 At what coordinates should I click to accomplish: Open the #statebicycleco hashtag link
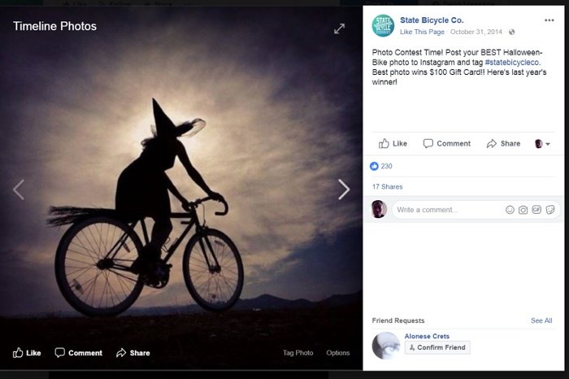512,62
